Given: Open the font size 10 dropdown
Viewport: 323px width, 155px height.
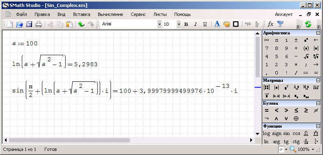Looking at the screenshot, I should (x=179, y=24).
